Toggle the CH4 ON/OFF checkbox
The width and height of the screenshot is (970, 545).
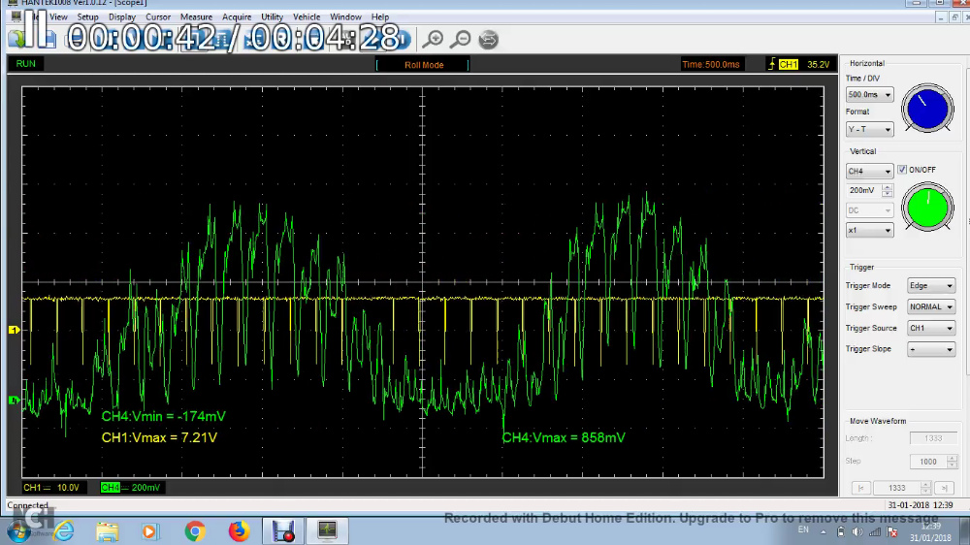pos(902,170)
